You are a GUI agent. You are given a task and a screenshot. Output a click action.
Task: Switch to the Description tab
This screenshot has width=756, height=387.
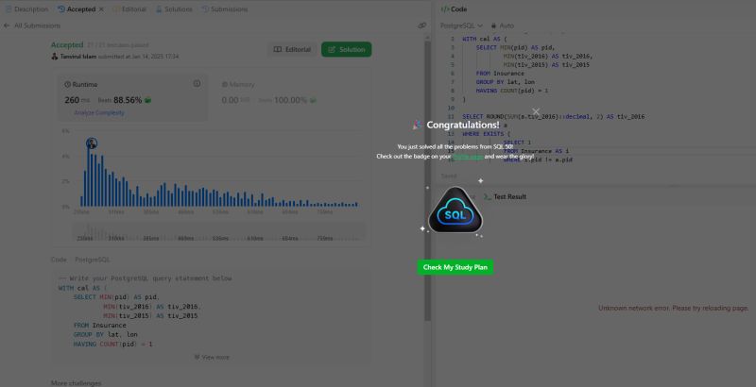(27, 9)
